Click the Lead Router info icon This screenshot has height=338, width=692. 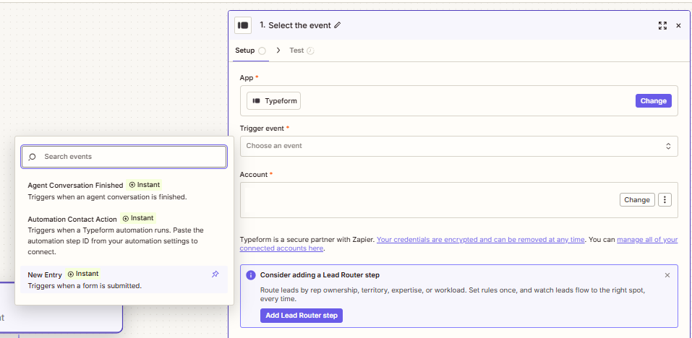click(x=251, y=275)
